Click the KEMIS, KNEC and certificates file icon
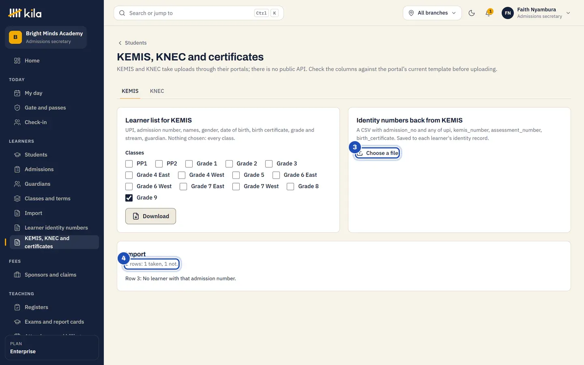The image size is (584, 365). tap(17, 242)
